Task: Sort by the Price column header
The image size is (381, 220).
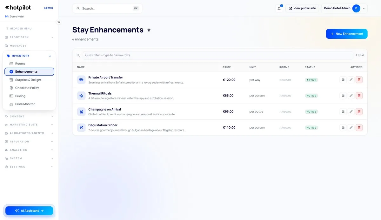Action: pos(227,67)
